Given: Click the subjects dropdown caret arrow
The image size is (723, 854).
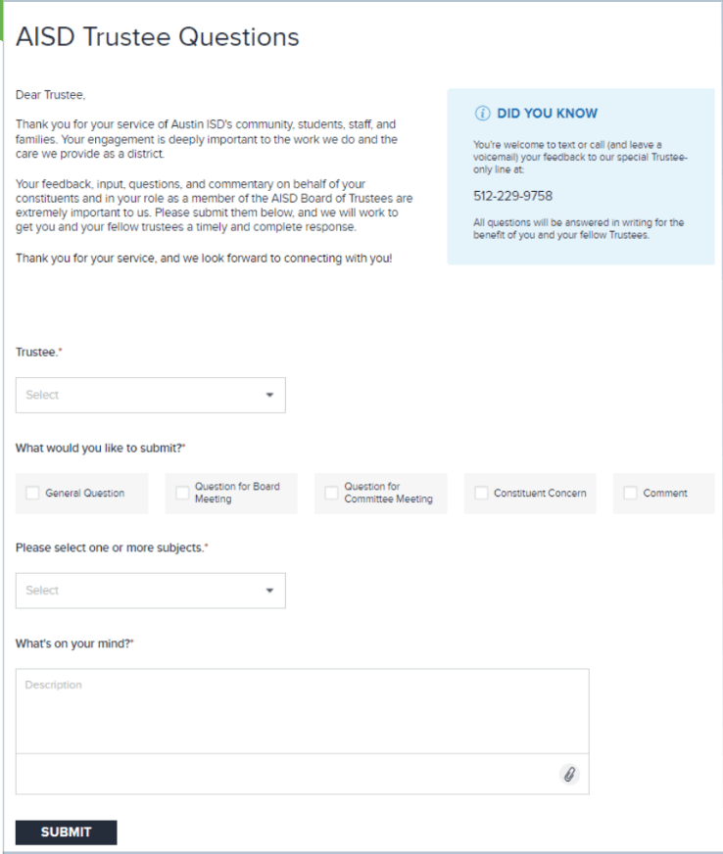Looking at the screenshot, I should coord(269,591).
